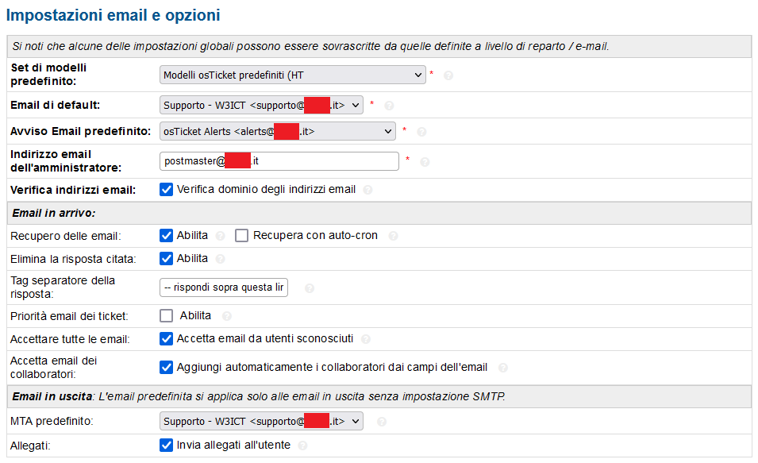Uncheck Invia allegati all'utente
The width and height of the screenshot is (758, 463).
[x=167, y=445]
